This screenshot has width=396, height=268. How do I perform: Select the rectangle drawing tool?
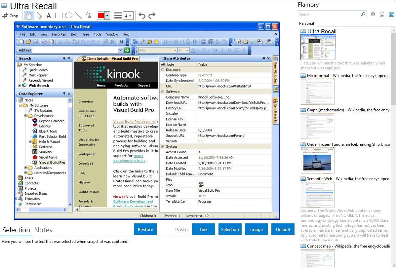[x=59, y=16]
